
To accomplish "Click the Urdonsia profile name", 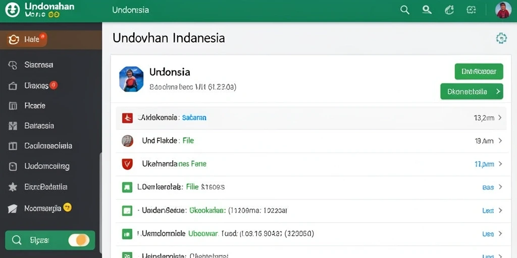I will pos(170,72).
